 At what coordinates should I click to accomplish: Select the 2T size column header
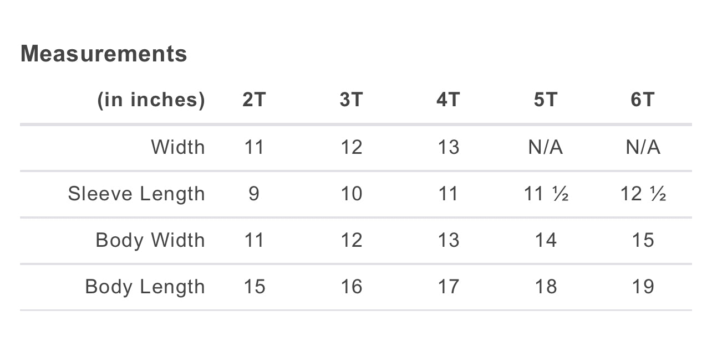click(254, 100)
